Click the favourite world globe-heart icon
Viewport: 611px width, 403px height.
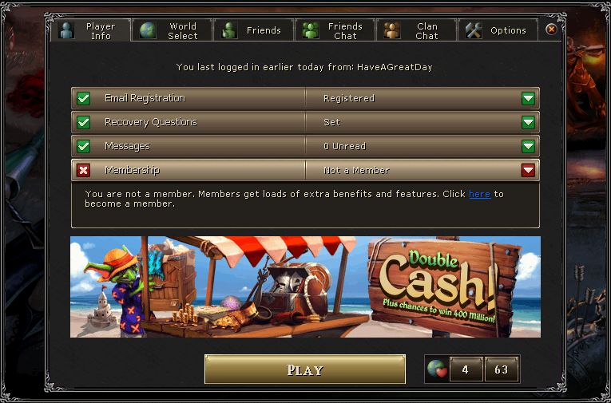click(437, 369)
